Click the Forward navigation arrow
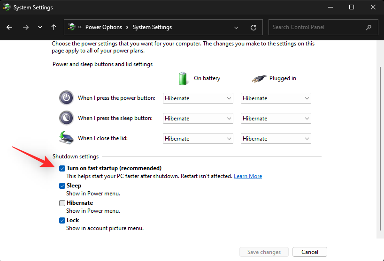 (x=25, y=27)
